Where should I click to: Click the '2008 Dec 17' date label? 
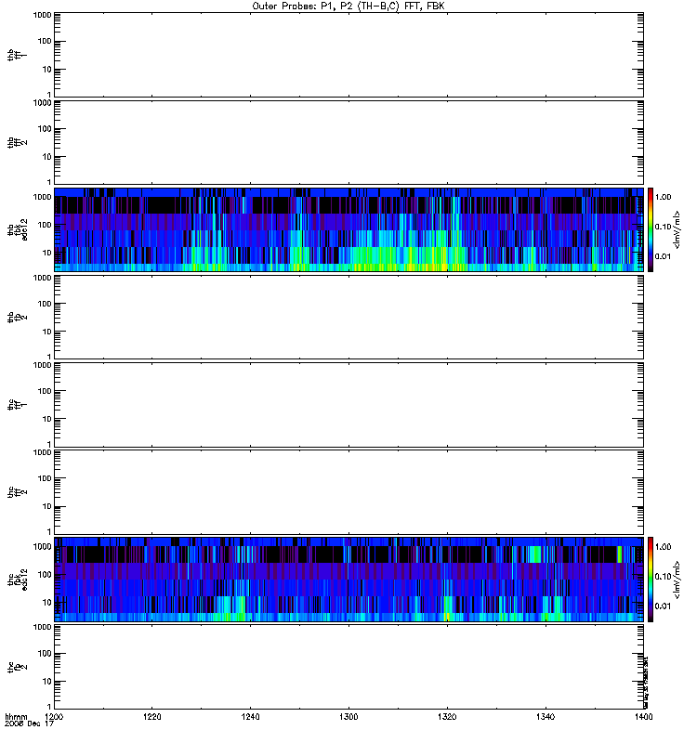29,724
